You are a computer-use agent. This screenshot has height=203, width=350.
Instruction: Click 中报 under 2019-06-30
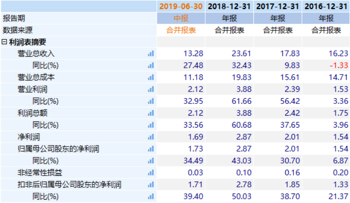(181, 18)
